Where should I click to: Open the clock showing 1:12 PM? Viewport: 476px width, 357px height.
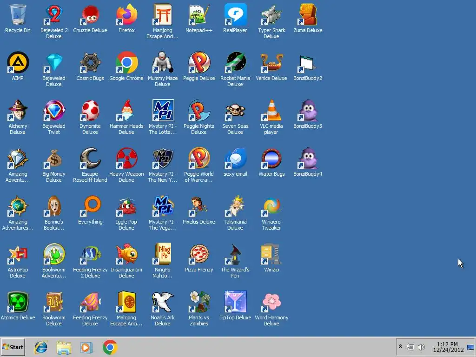pyautogui.click(x=448, y=347)
